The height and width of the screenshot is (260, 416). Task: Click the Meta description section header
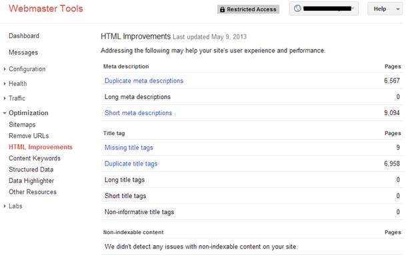(126, 66)
